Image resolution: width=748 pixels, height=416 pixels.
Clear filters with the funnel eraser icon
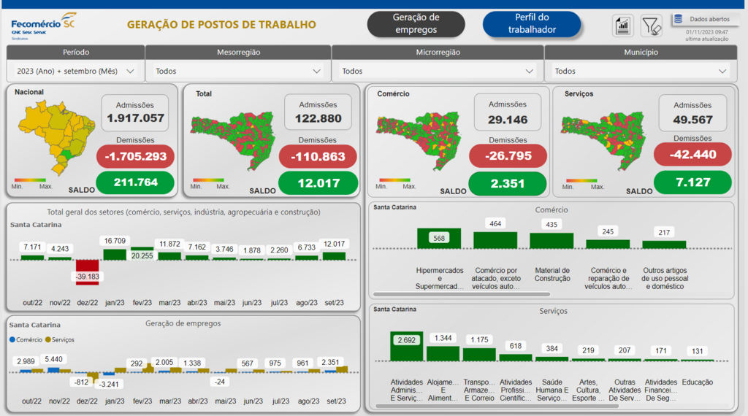pos(651,26)
